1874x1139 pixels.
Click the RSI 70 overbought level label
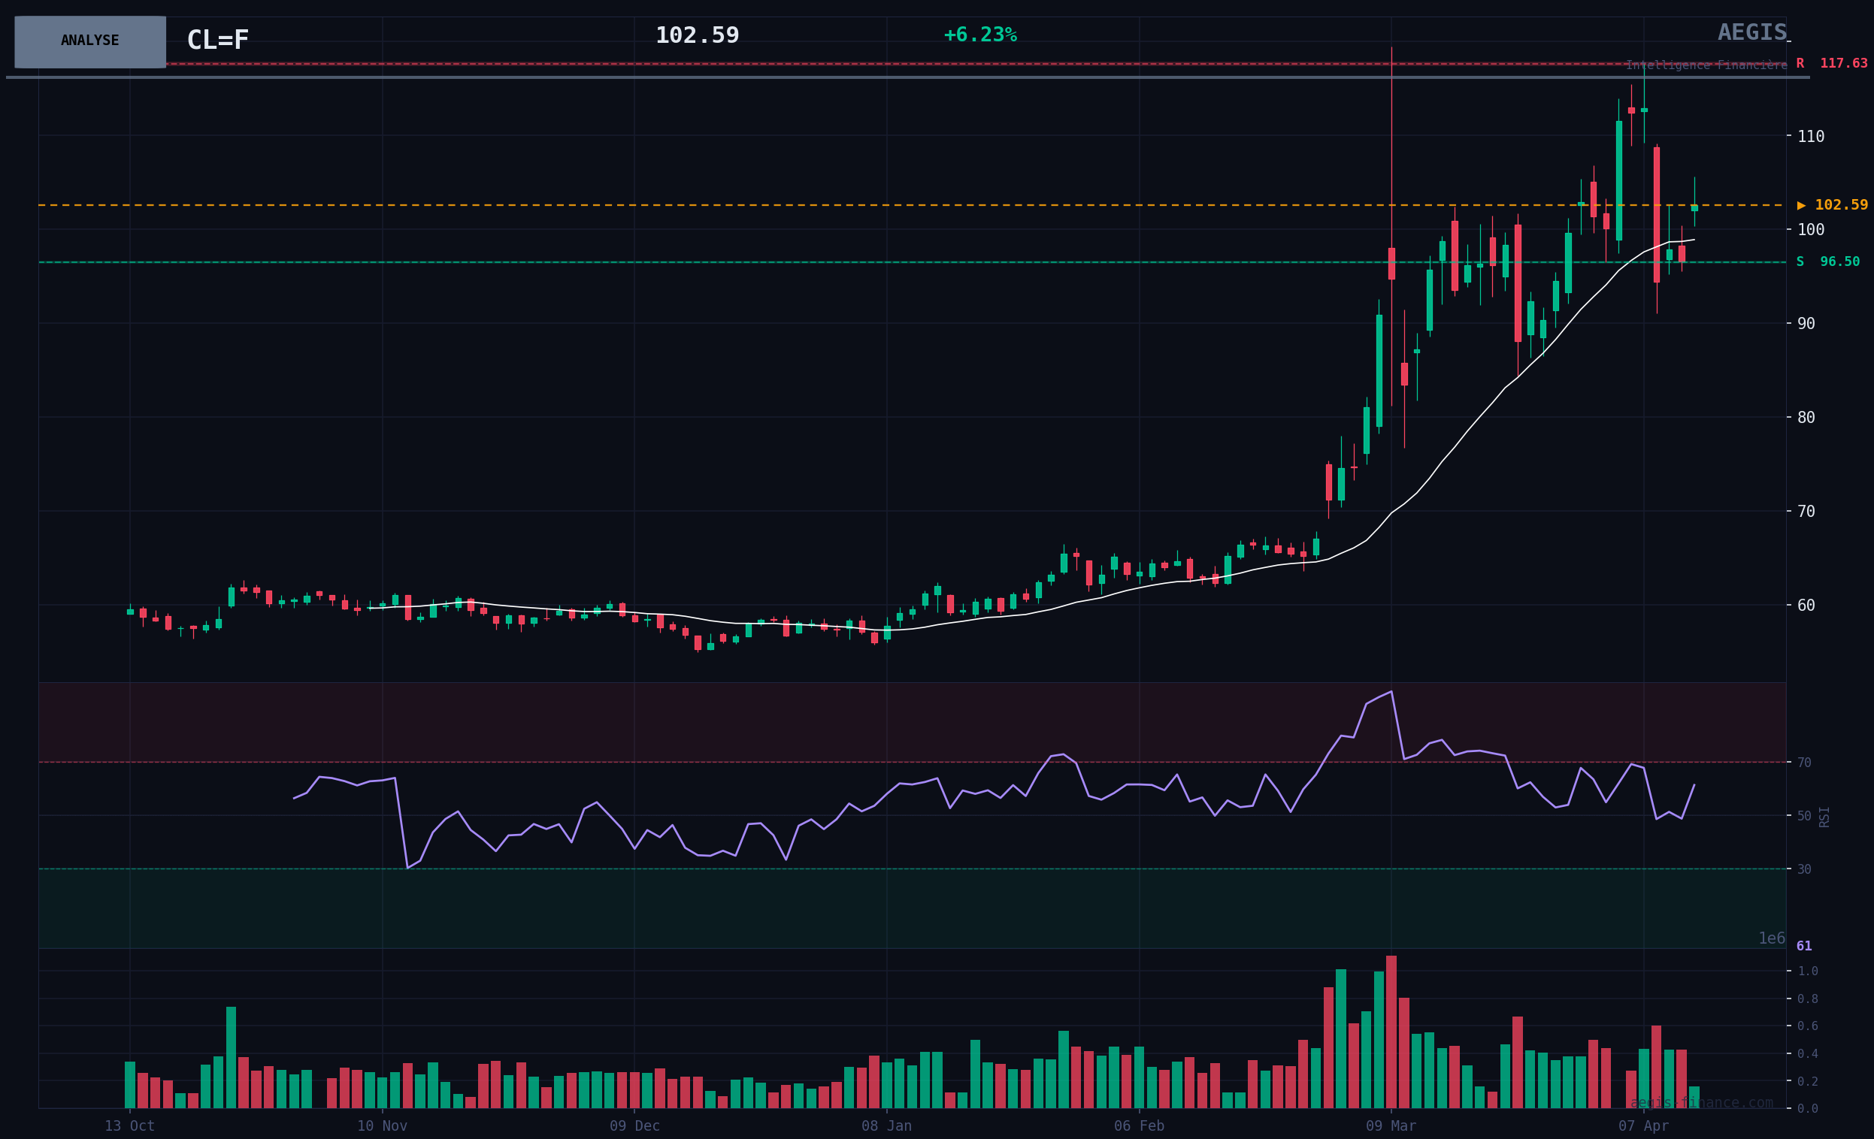[1803, 763]
